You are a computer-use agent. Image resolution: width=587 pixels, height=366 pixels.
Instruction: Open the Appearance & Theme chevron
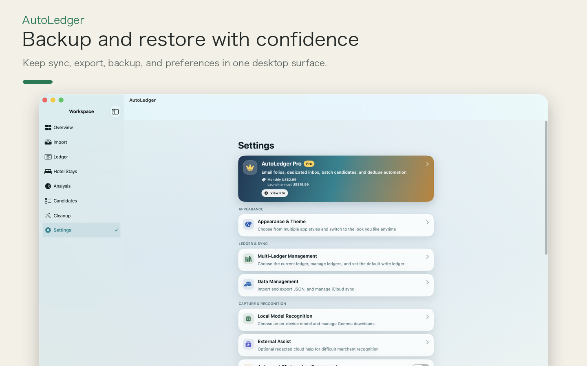tap(427, 222)
